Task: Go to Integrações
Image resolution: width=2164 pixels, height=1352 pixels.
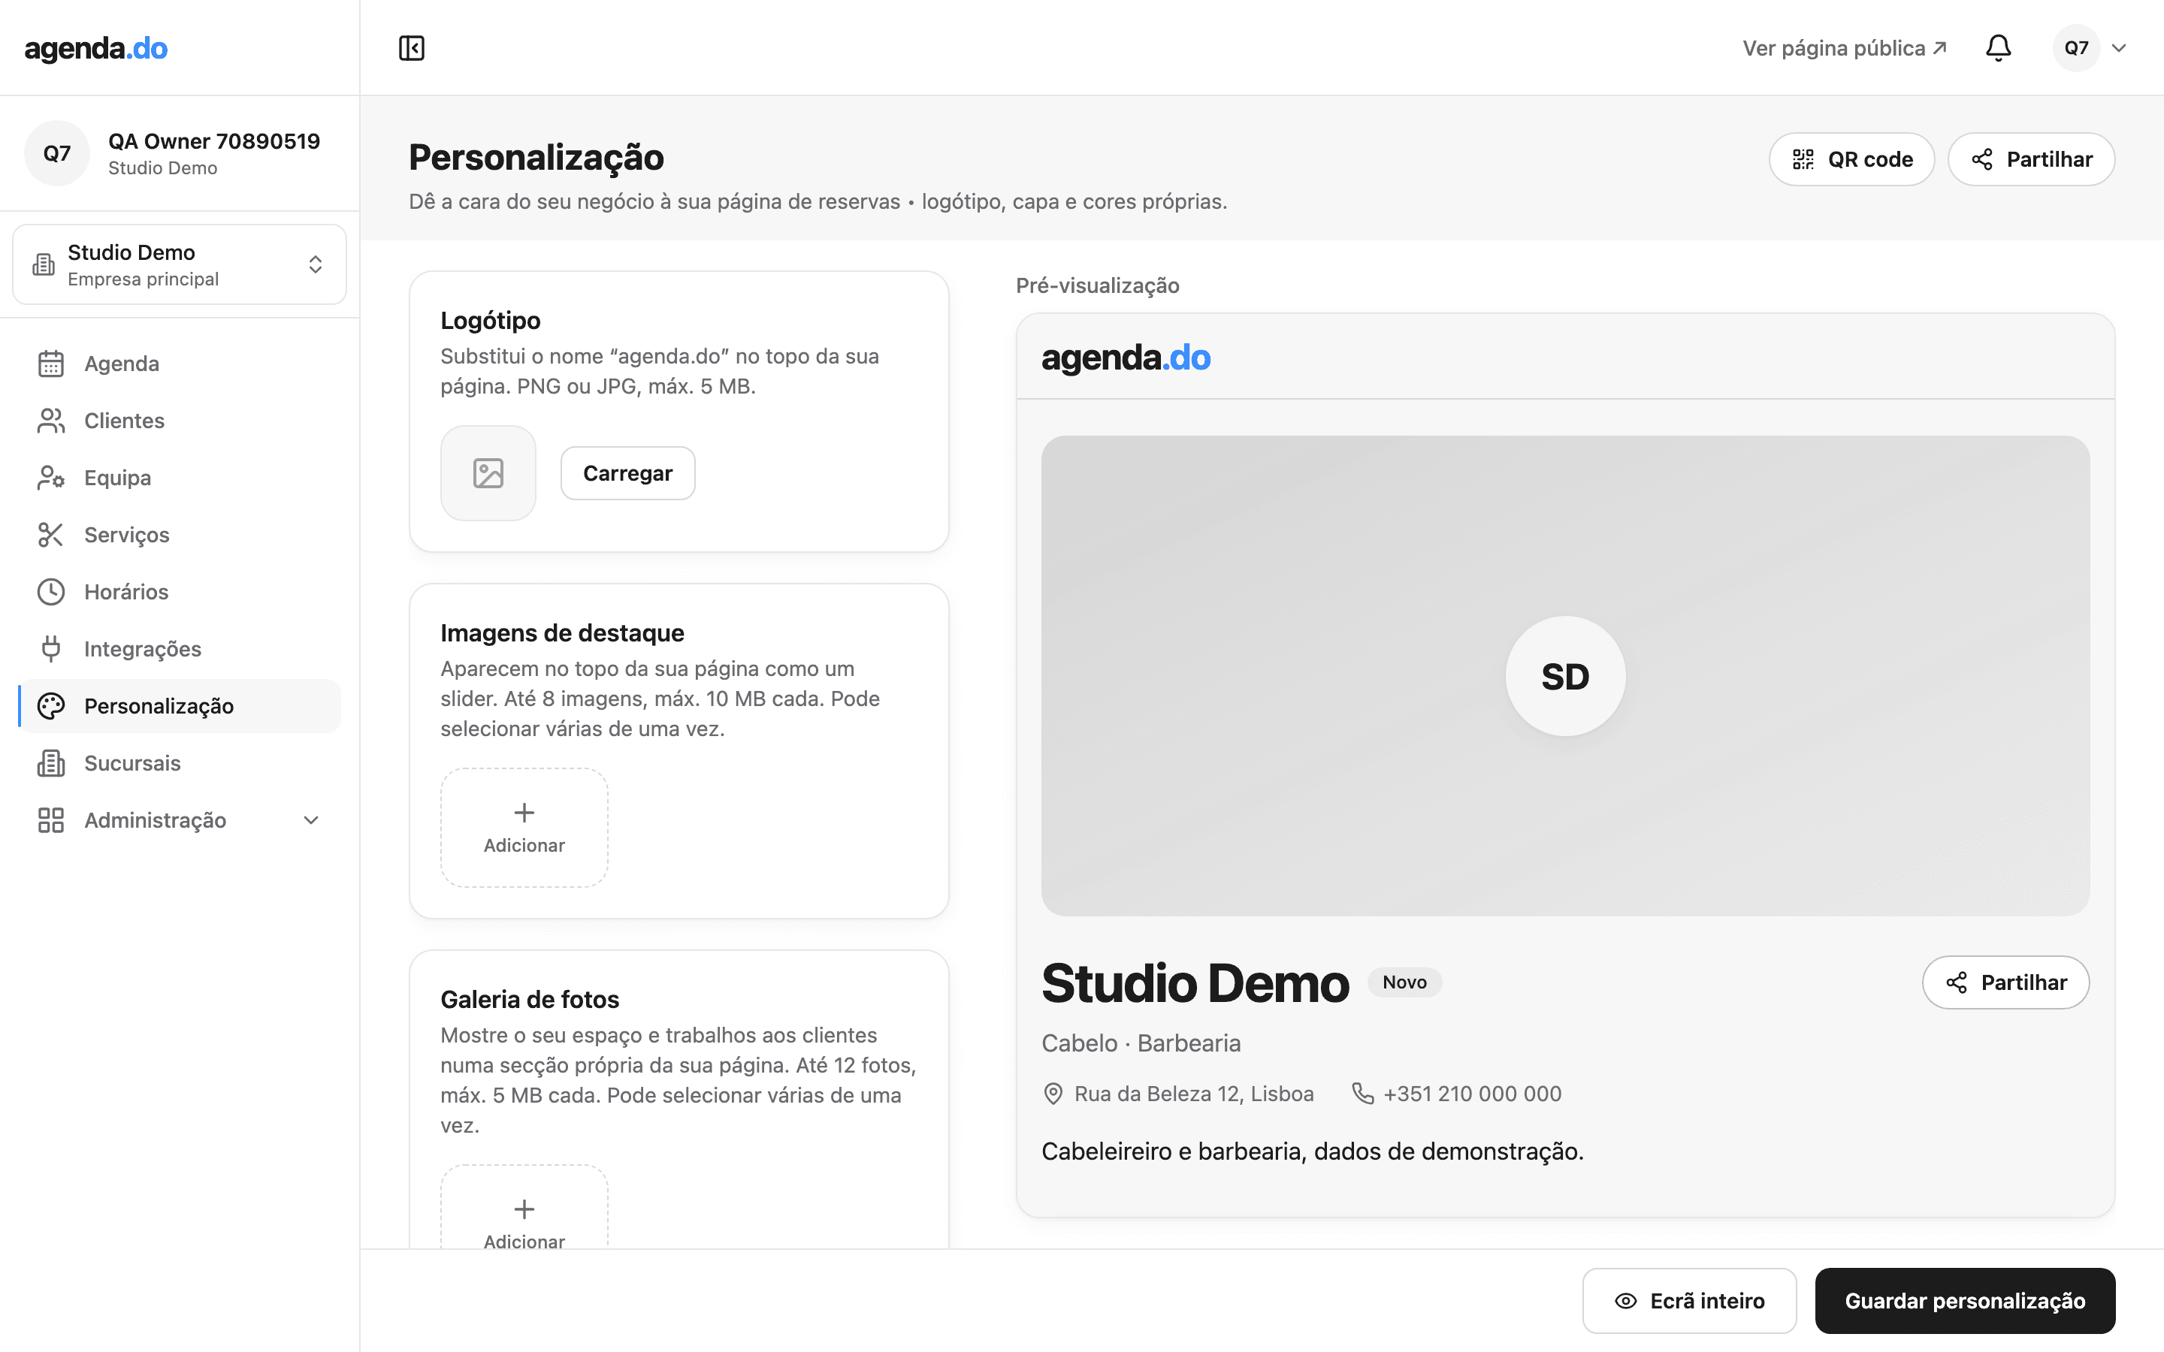Action: click(x=180, y=649)
